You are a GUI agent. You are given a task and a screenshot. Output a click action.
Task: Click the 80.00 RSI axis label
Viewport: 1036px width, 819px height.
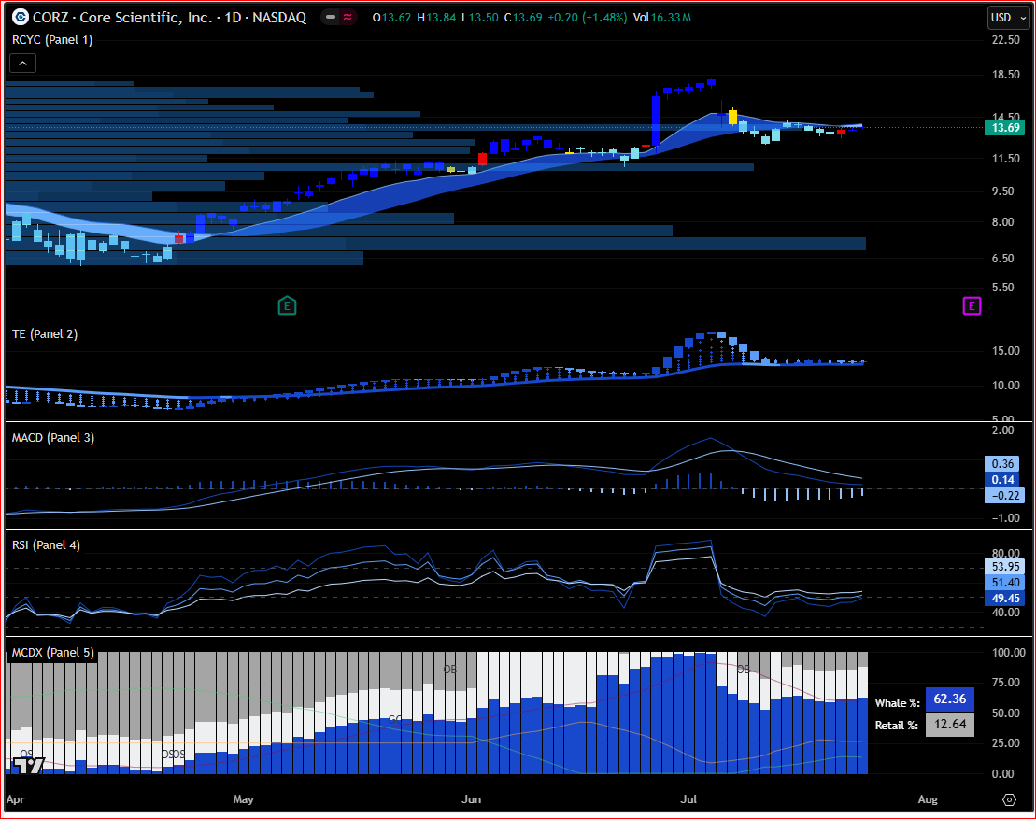(x=1005, y=554)
